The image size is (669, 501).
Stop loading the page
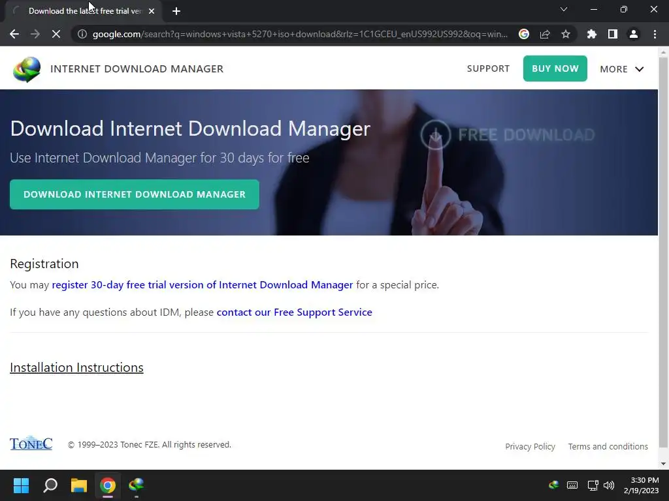pyautogui.click(x=56, y=34)
